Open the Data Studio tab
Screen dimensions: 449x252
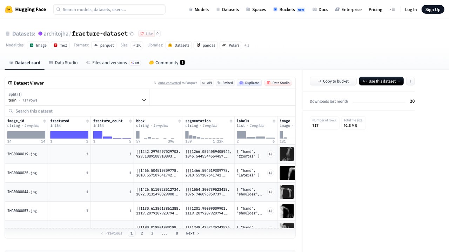[x=63, y=63]
